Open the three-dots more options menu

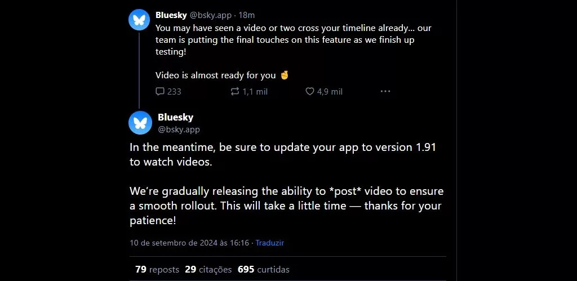(x=385, y=91)
